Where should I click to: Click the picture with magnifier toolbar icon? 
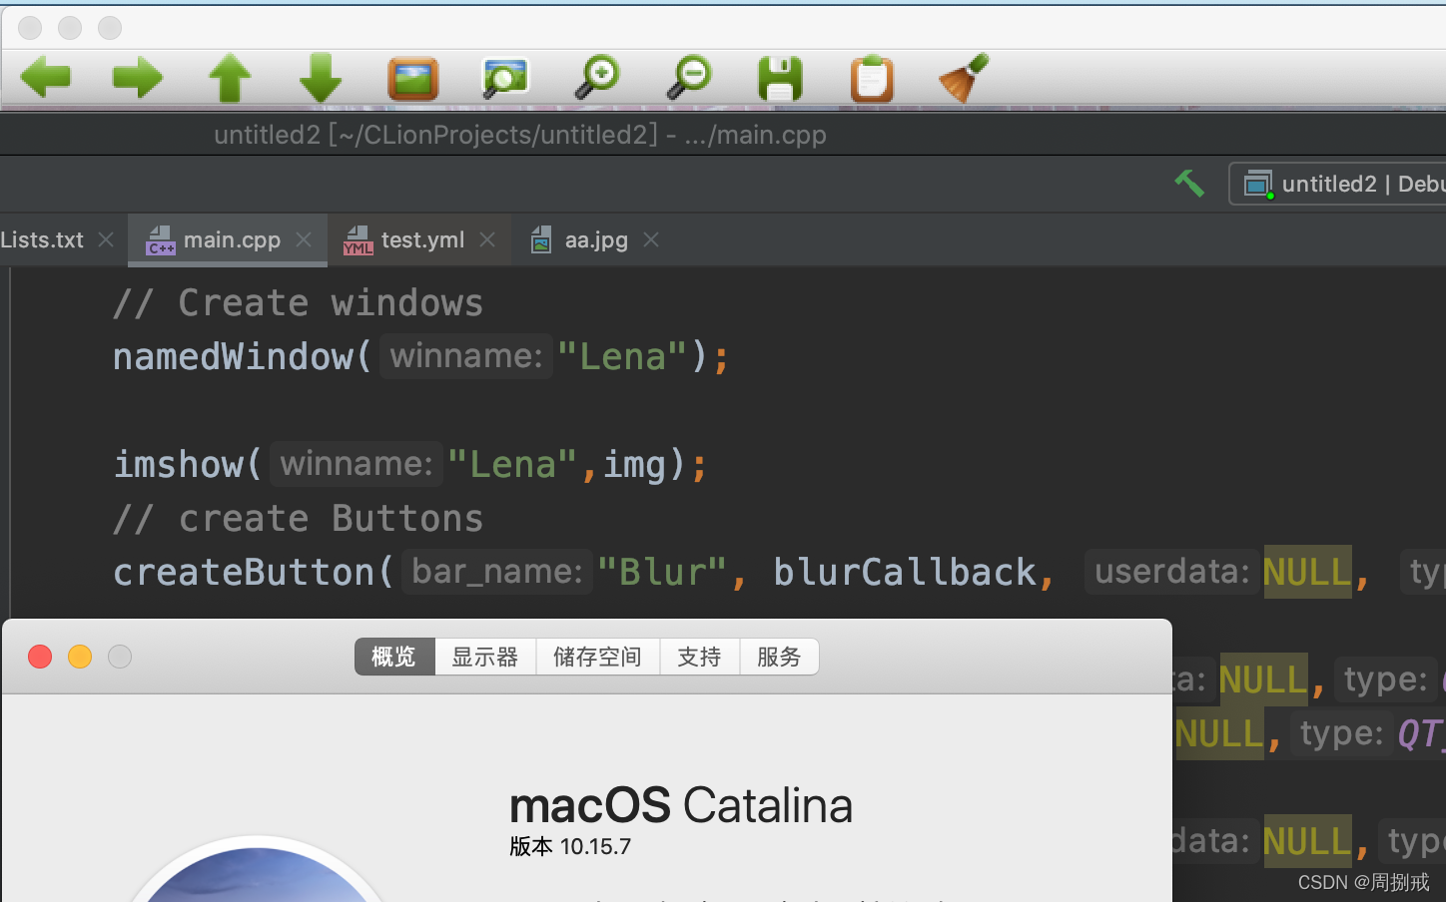504,78
